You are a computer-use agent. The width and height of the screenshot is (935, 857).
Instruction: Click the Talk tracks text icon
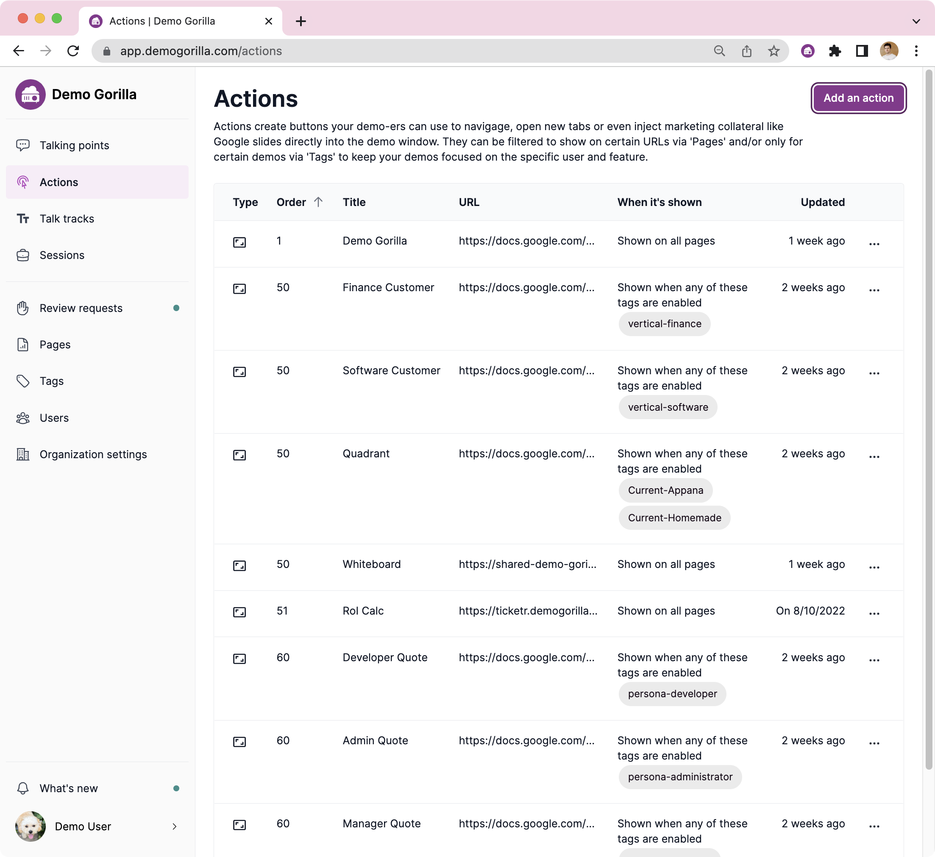(x=23, y=219)
